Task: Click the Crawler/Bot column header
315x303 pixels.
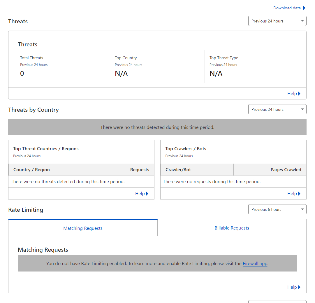Action: click(197, 170)
